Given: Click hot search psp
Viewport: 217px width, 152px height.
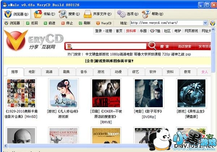Looking at the screenshot, I should pos(188,54).
